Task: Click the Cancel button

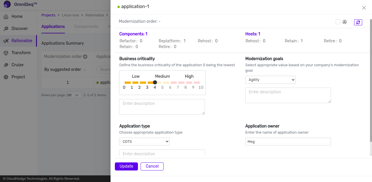Action: pos(152,166)
